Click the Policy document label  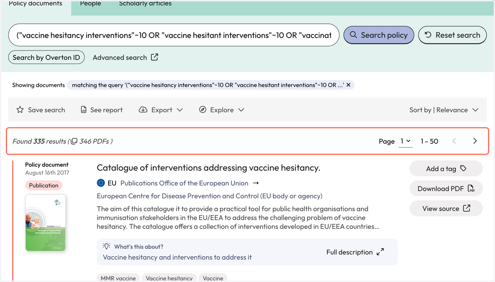(47, 164)
